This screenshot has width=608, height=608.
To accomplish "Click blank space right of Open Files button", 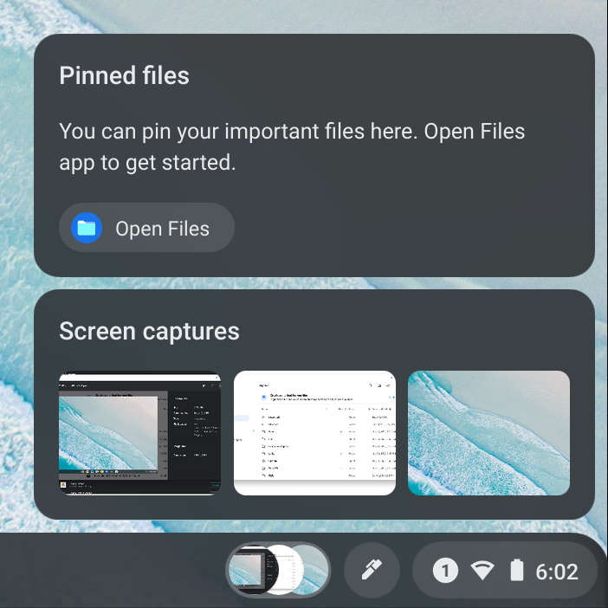I will tap(407, 228).
